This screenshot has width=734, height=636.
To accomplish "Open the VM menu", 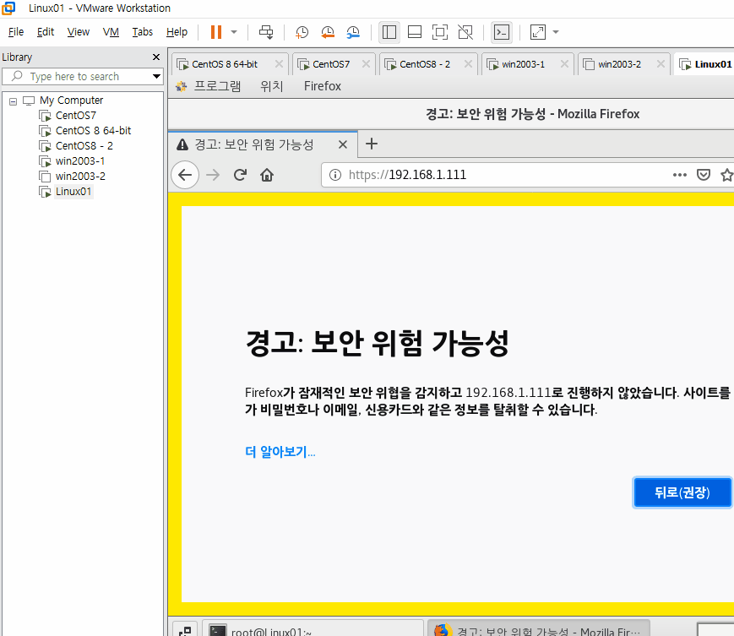I will (111, 32).
